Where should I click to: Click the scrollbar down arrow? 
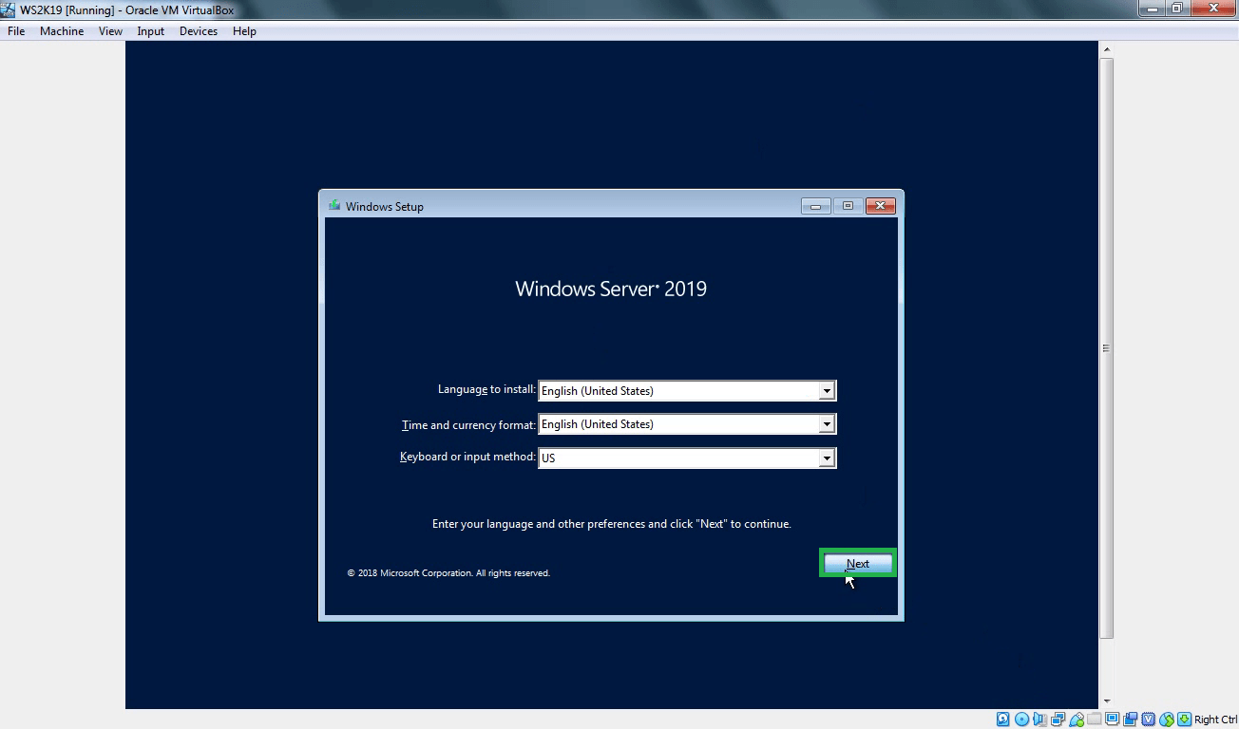[x=1106, y=701]
